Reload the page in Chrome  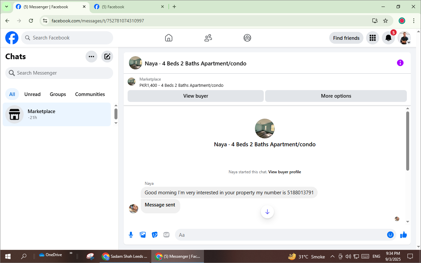pyautogui.click(x=31, y=21)
